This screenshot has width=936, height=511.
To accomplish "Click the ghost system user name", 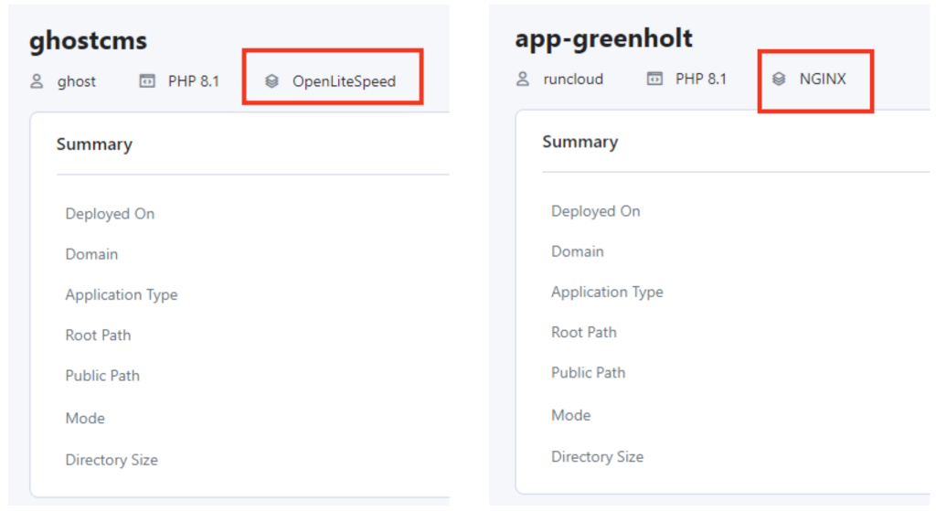I will [77, 81].
